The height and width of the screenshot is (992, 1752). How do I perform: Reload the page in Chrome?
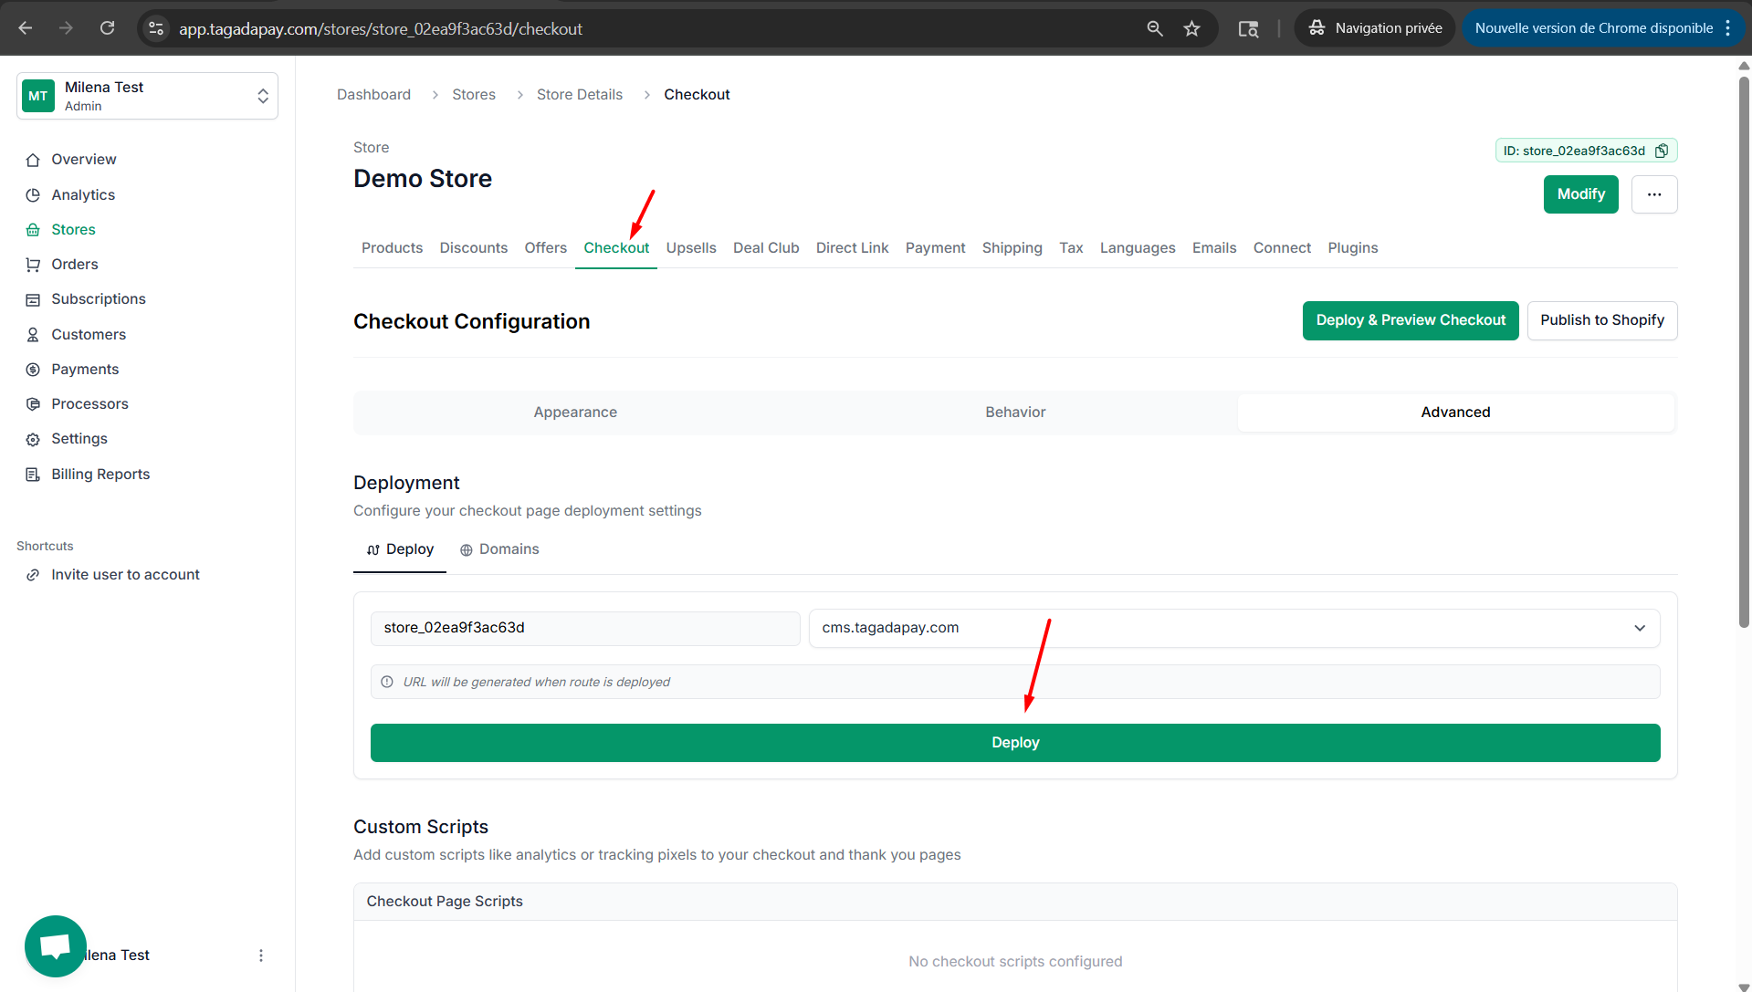pos(107,28)
